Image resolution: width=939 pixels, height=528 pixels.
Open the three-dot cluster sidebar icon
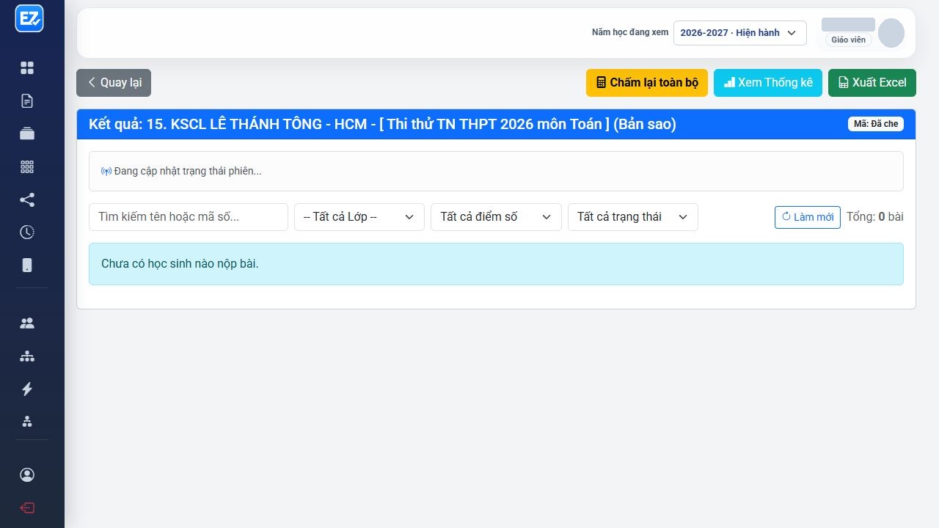point(27,422)
